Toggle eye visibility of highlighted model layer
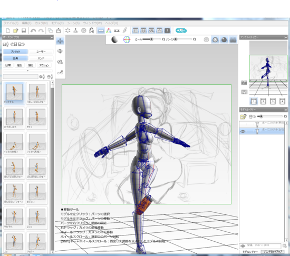290x256 pixels. (243, 131)
